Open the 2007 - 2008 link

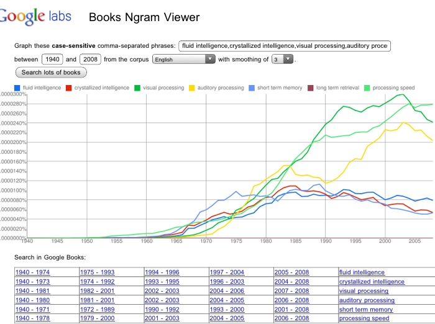291,290
